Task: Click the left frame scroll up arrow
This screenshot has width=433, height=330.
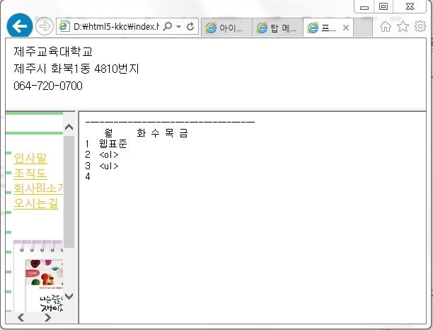Action: pos(69,127)
